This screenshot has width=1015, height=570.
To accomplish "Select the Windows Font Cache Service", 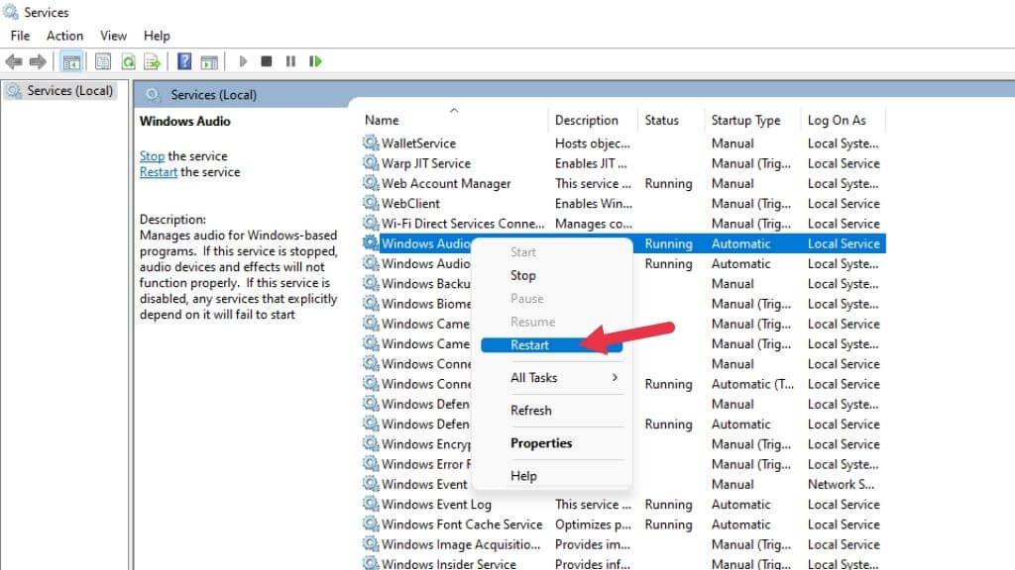I will coord(622,523).
